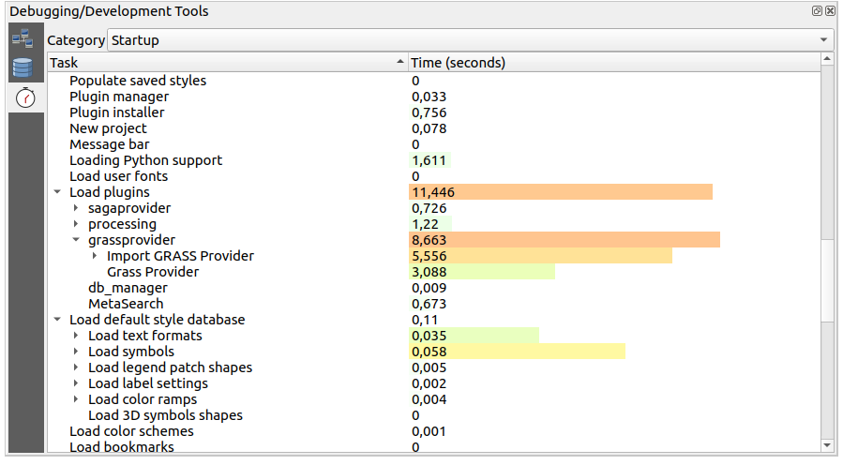
Task: Select the stopwatch Profiler tab
Action: coord(25,97)
